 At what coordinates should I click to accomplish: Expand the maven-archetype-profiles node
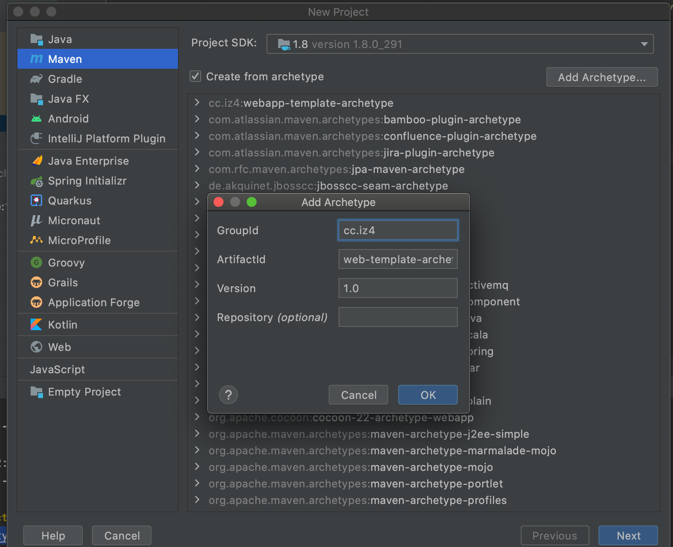(197, 500)
